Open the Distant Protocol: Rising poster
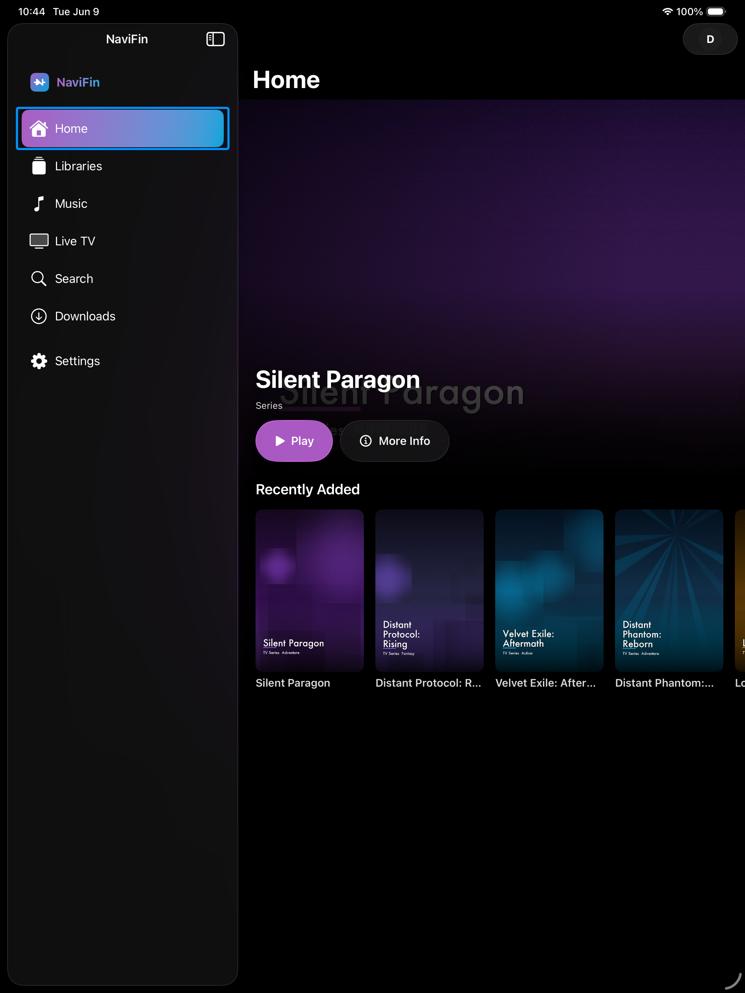Image resolution: width=745 pixels, height=993 pixels. click(x=429, y=590)
